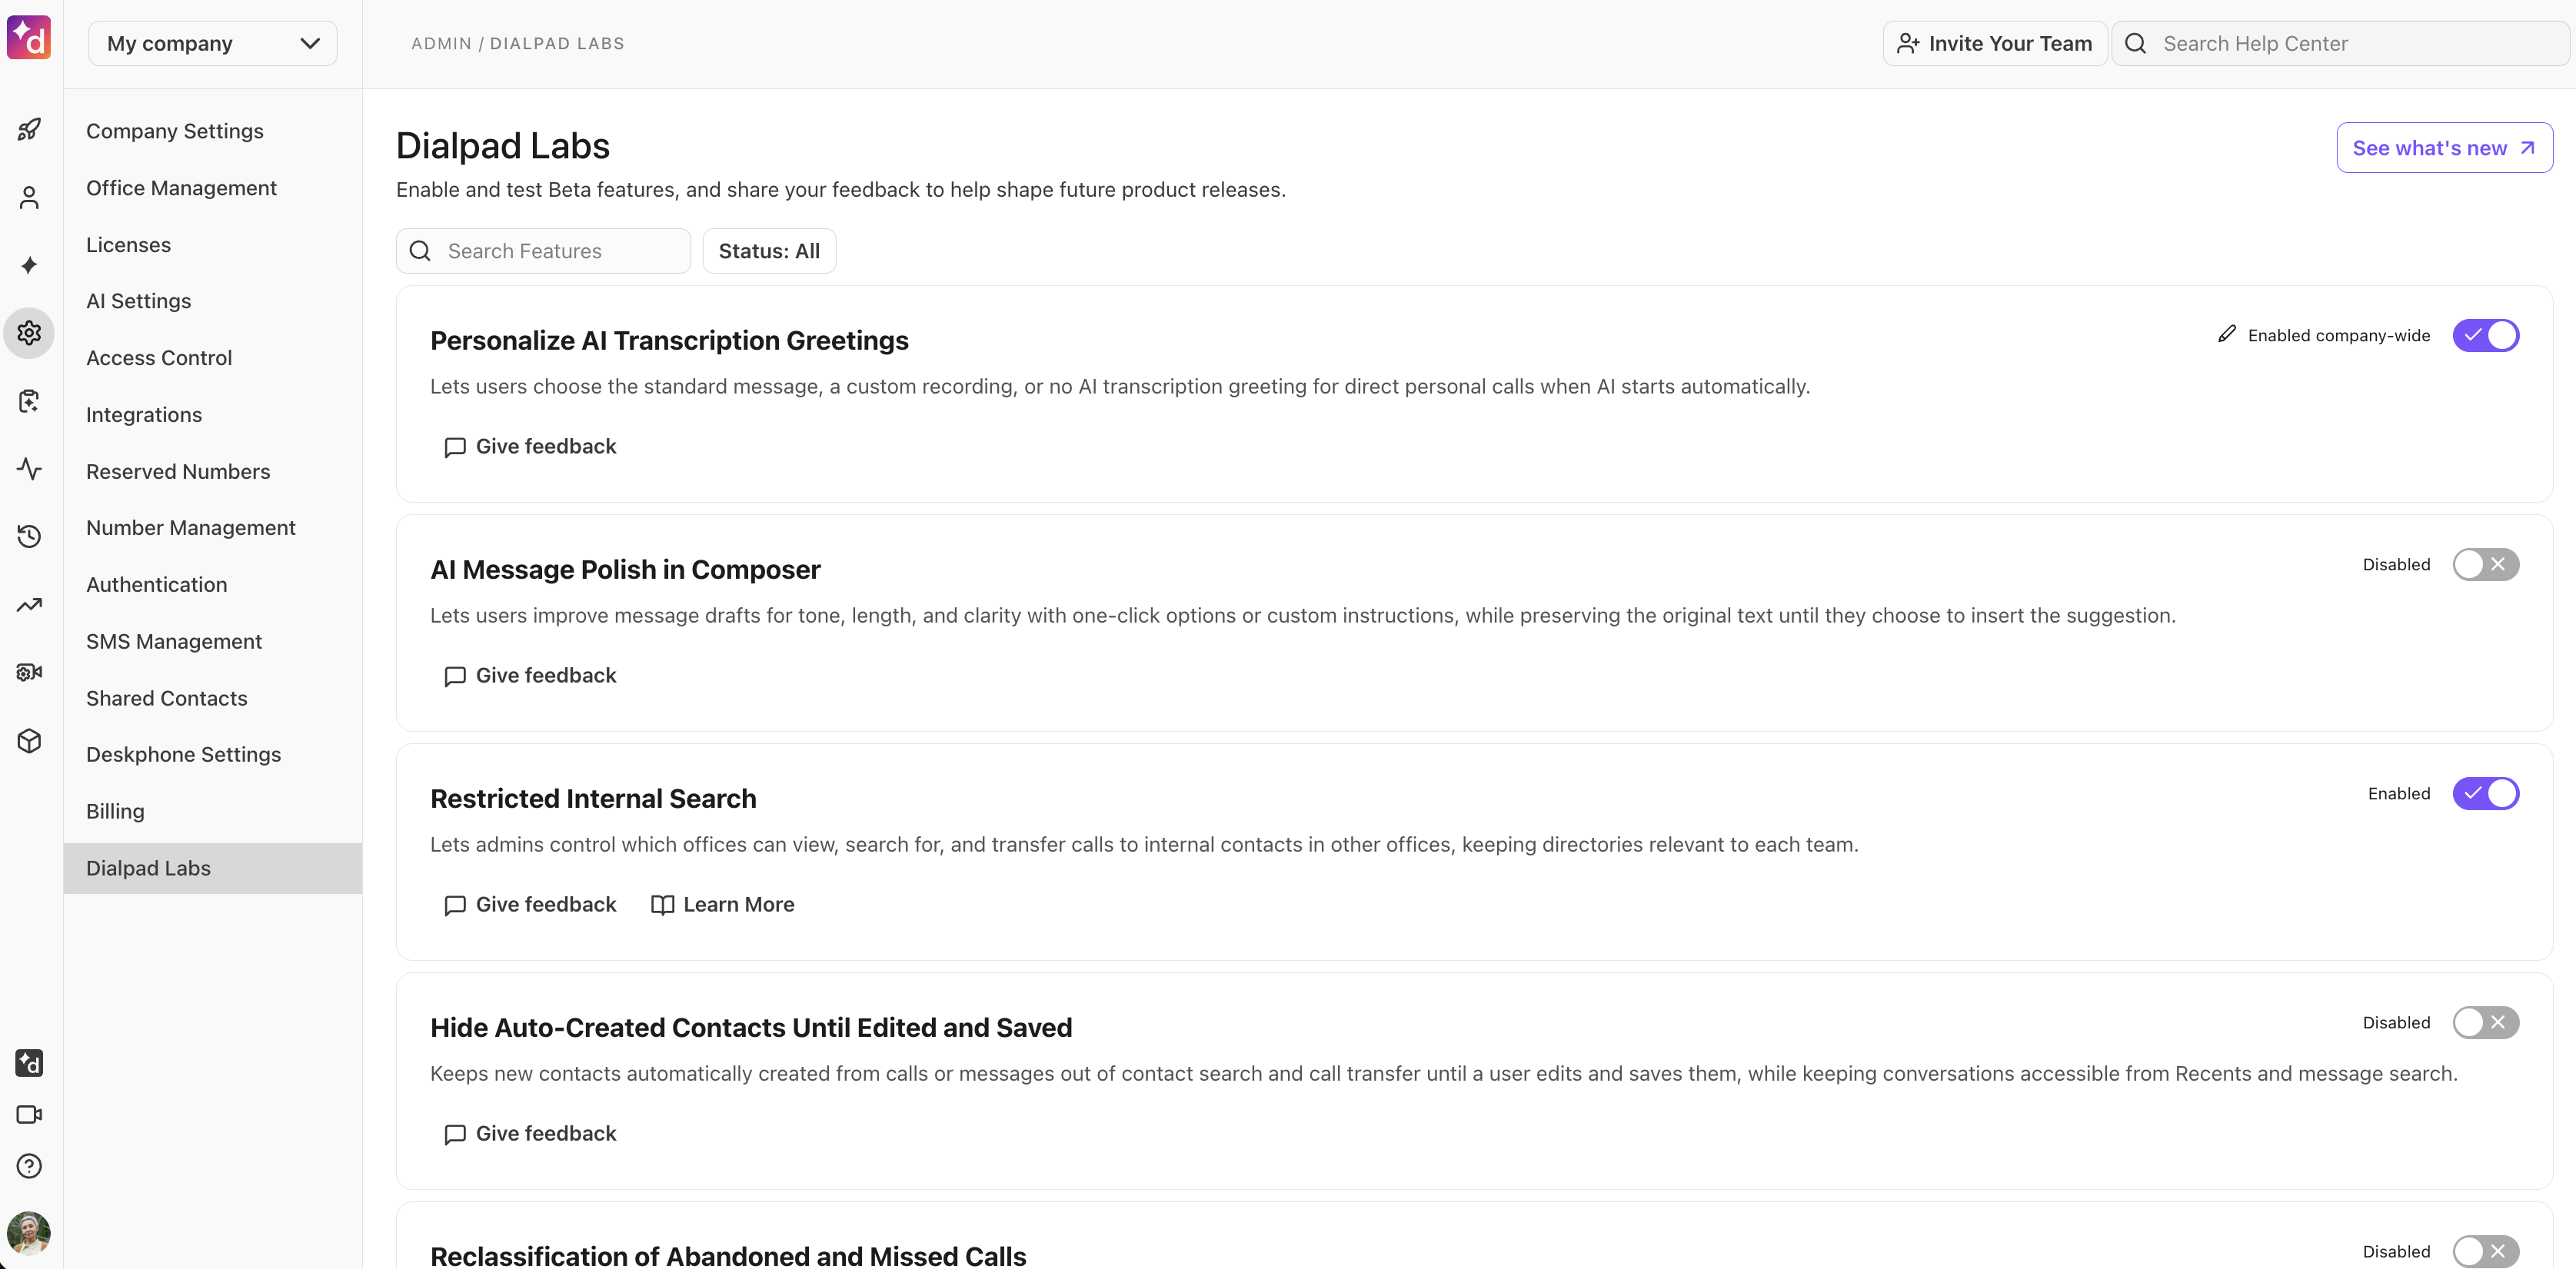This screenshot has width=2576, height=1269.
Task: Select the settings gear icon in sidebar
Action: (x=29, y=333)
